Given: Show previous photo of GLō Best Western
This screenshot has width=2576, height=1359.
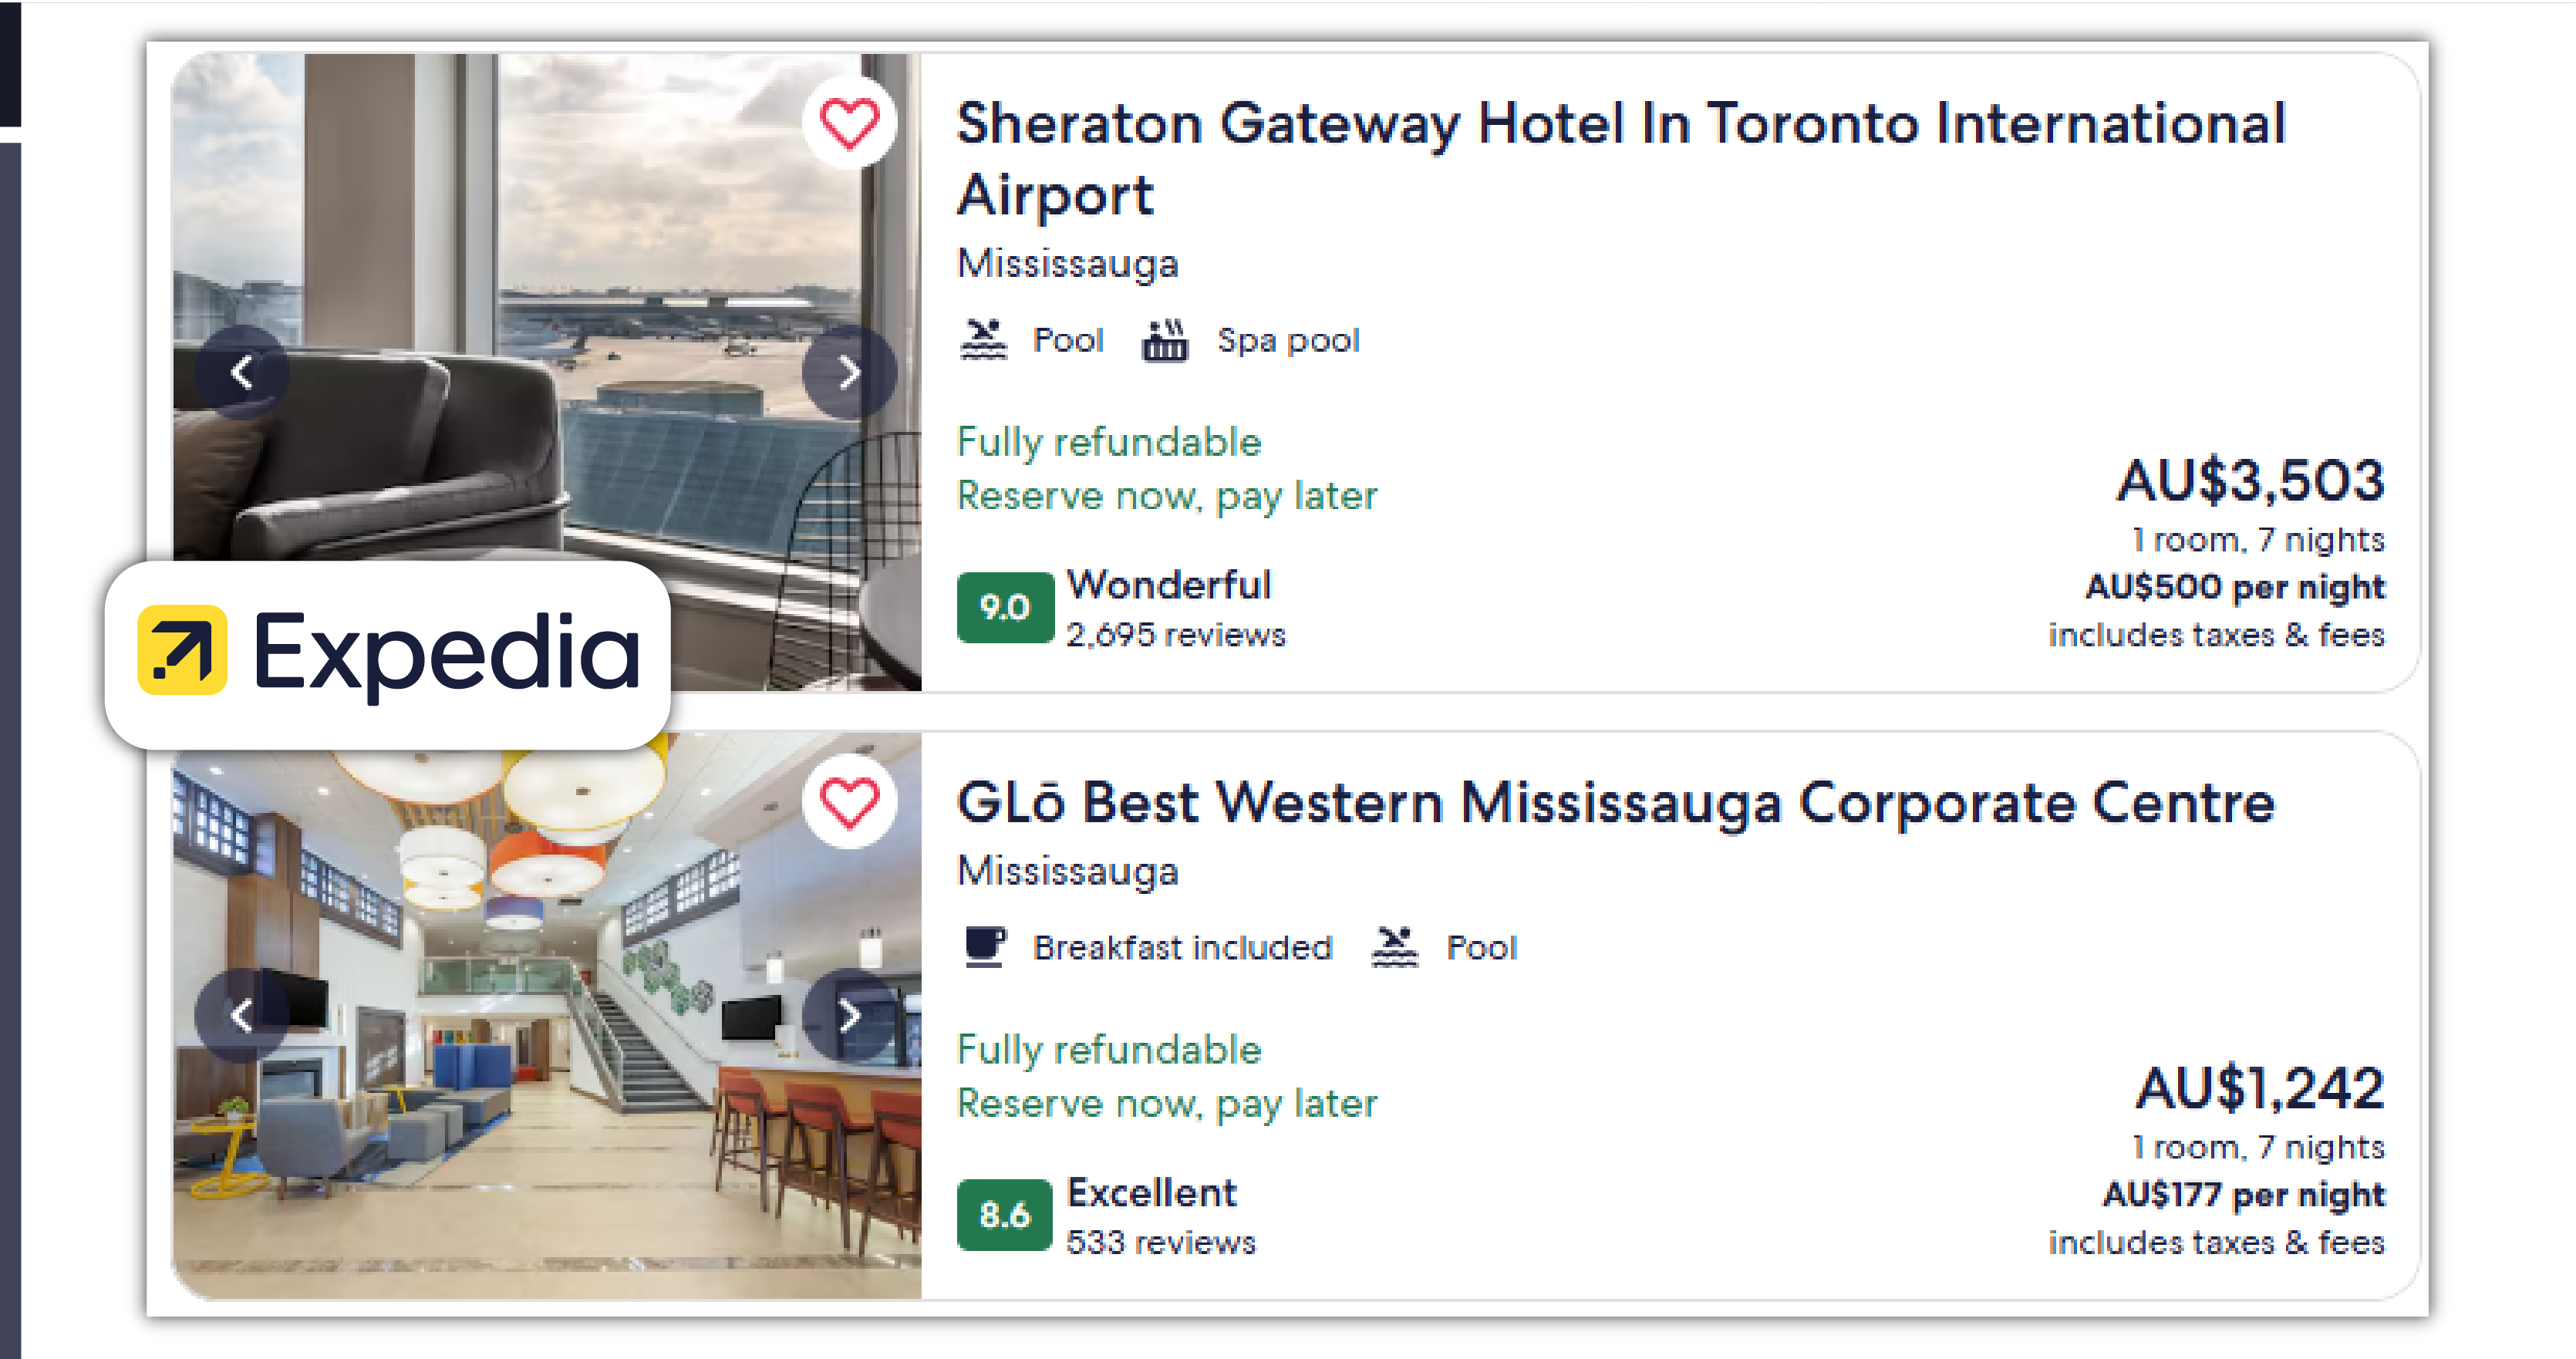Looking at the screenshot, I should 243,1016.
